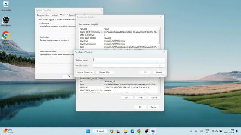This screenshot has height=135, width=241.
Task: Close the System Properties window
Action: (101, 10)
